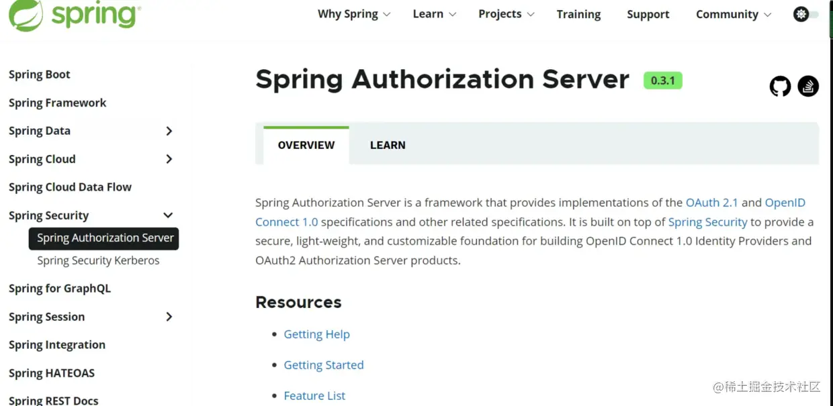Follow the Spring Security inline link
Image resolution: width=833 pixels, height=406 pixels.
coord(707,222)
